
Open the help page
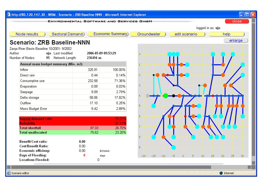(227, 34)
